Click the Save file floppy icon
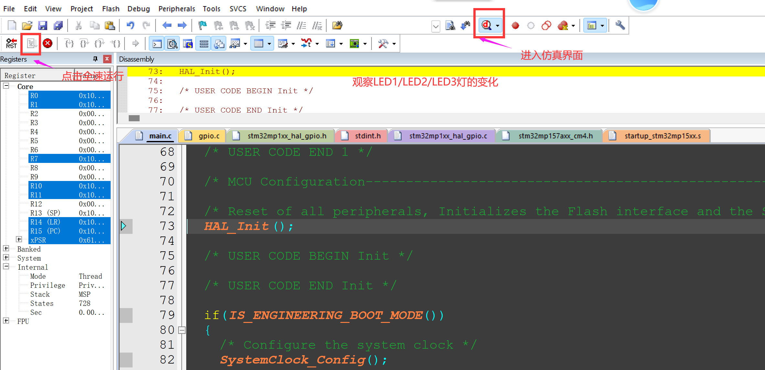 (x=43, y=25)
